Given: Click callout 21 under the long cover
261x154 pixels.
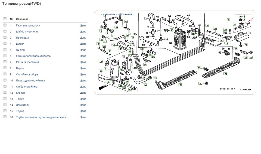Looking at the screenshot, I should pos(181,85).
